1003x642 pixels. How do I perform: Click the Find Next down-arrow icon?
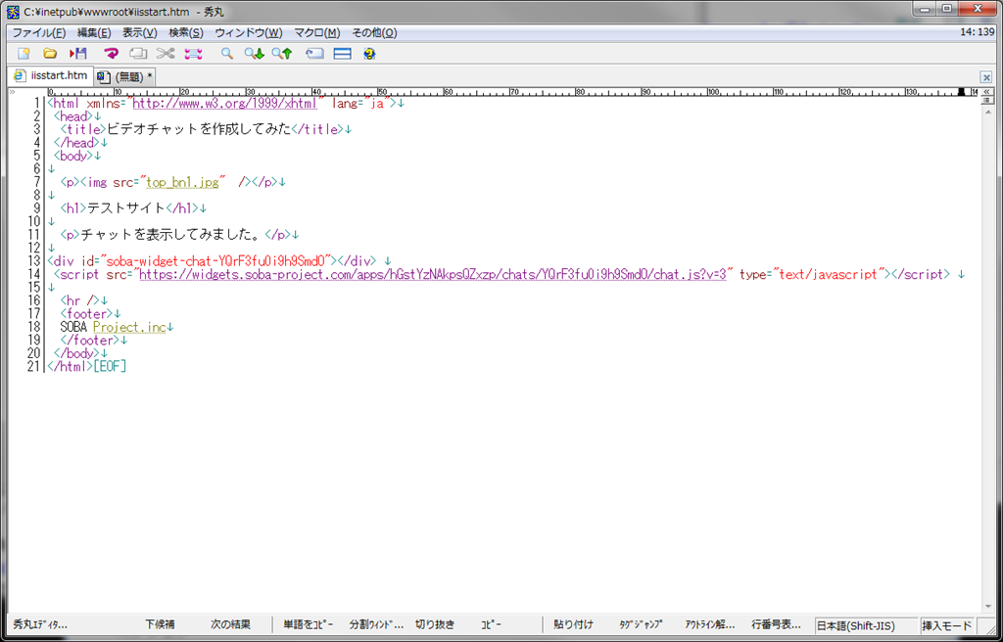pyautogui.click(x=254, y=54)
